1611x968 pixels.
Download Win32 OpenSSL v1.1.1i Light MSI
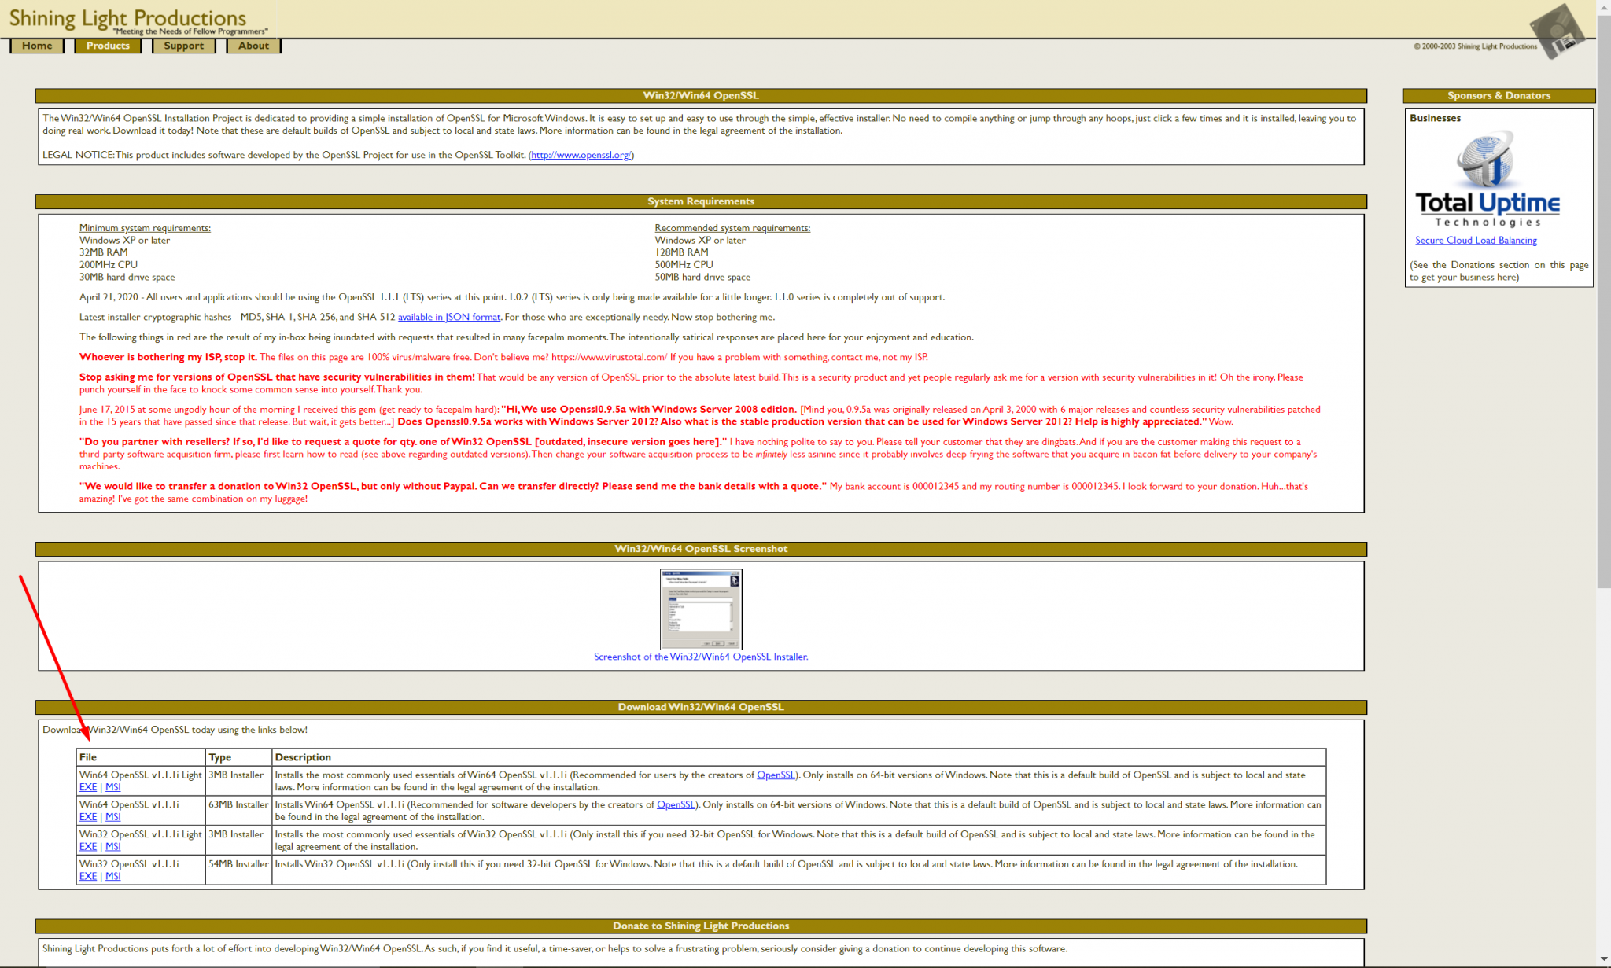coord(113,847)
